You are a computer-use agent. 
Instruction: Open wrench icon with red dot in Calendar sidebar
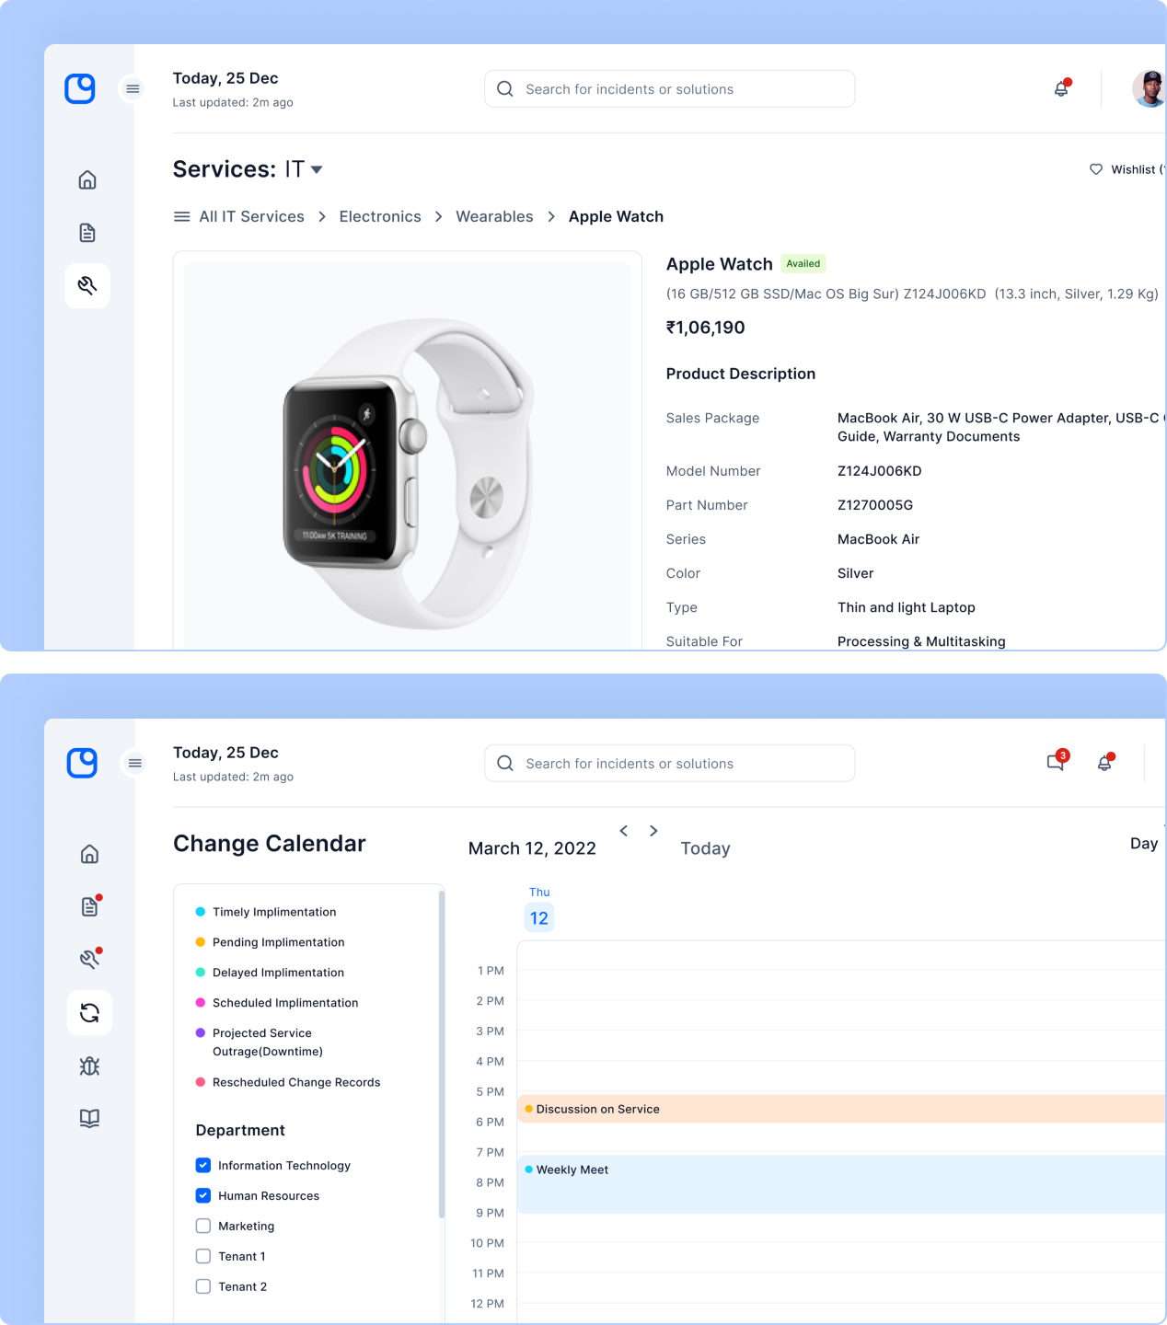(90, 959)
